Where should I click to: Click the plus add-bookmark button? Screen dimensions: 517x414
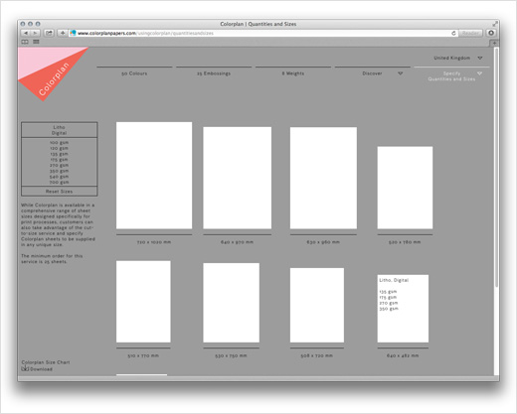[x=63, y=33]
